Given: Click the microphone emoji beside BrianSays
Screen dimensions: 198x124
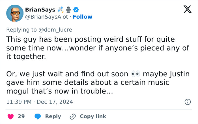Looking at the screenshot, I should [x=68, y=10].
